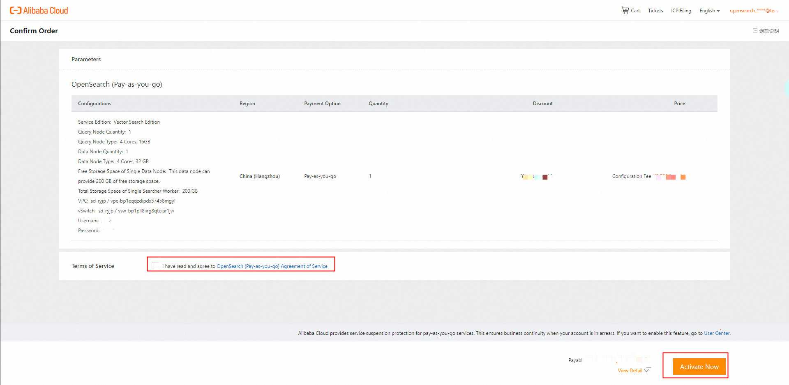The width and height of the screenshot is (789, 385).
Task: Select the Query Node Quantity line
Action: 104,132
